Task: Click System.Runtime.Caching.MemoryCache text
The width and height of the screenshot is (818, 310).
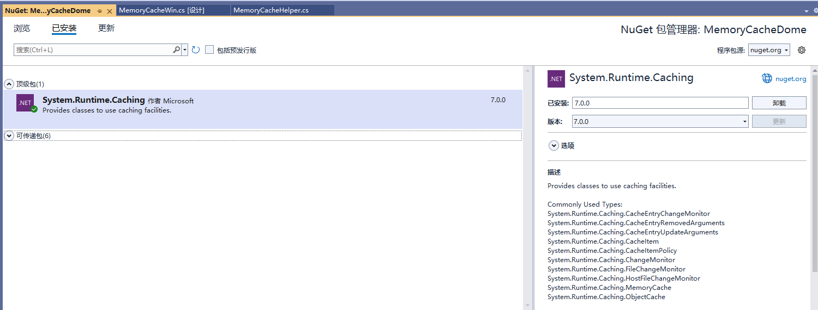Action: (609, 288)
